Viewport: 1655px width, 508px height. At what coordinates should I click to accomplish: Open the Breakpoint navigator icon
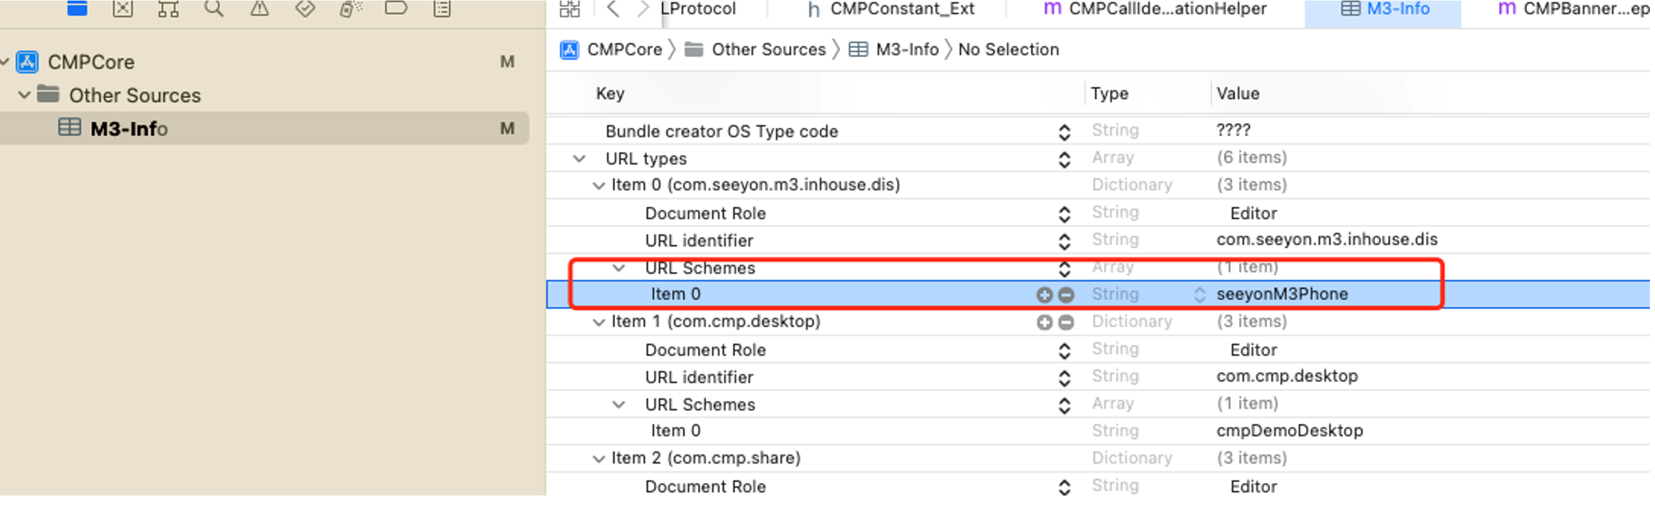tap(396, 8)
